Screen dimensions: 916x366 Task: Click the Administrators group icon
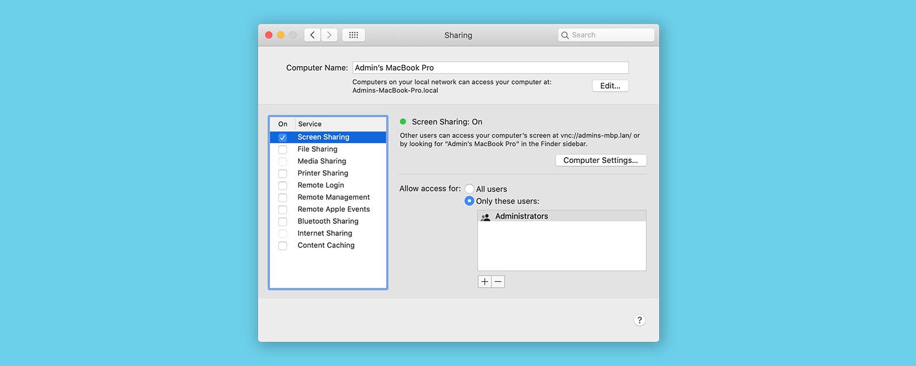click(486, 217)
